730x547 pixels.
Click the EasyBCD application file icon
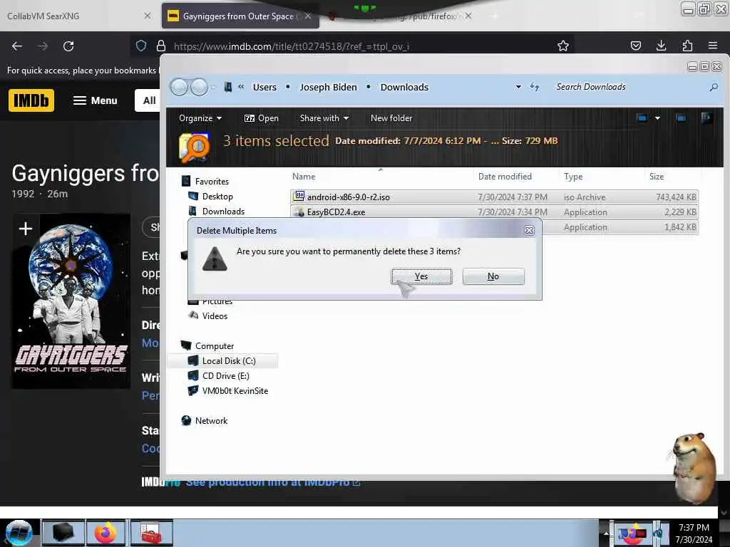299,212
